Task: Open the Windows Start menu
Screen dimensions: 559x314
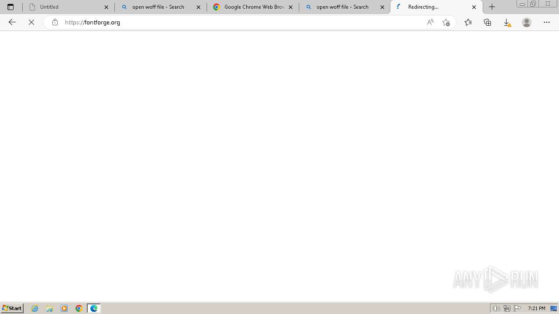Action: pyautogui.click(x=12, y=308)
